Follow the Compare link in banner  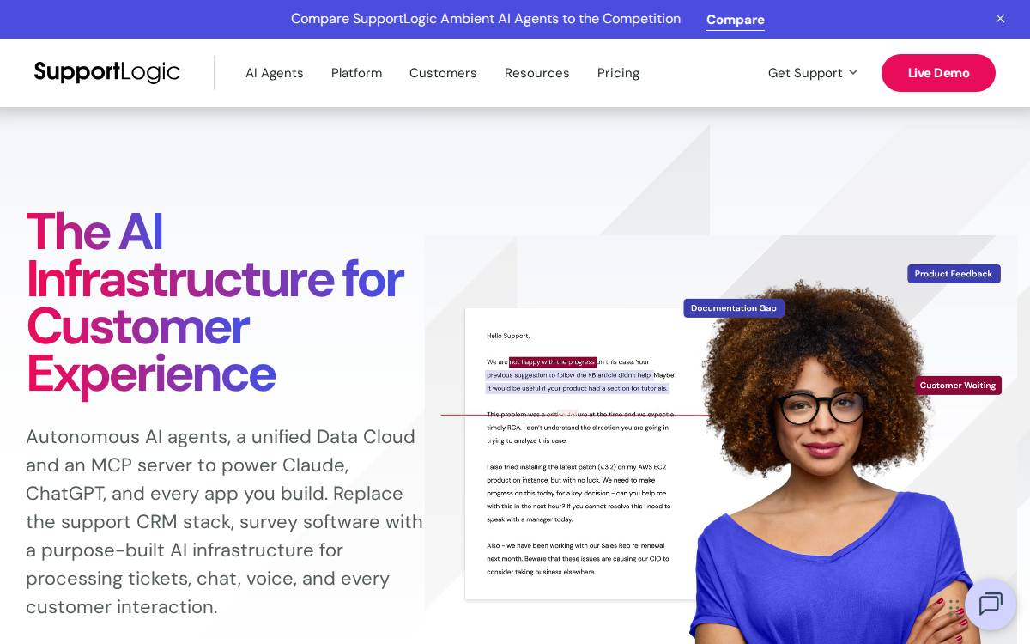click(x=736, y=19)
